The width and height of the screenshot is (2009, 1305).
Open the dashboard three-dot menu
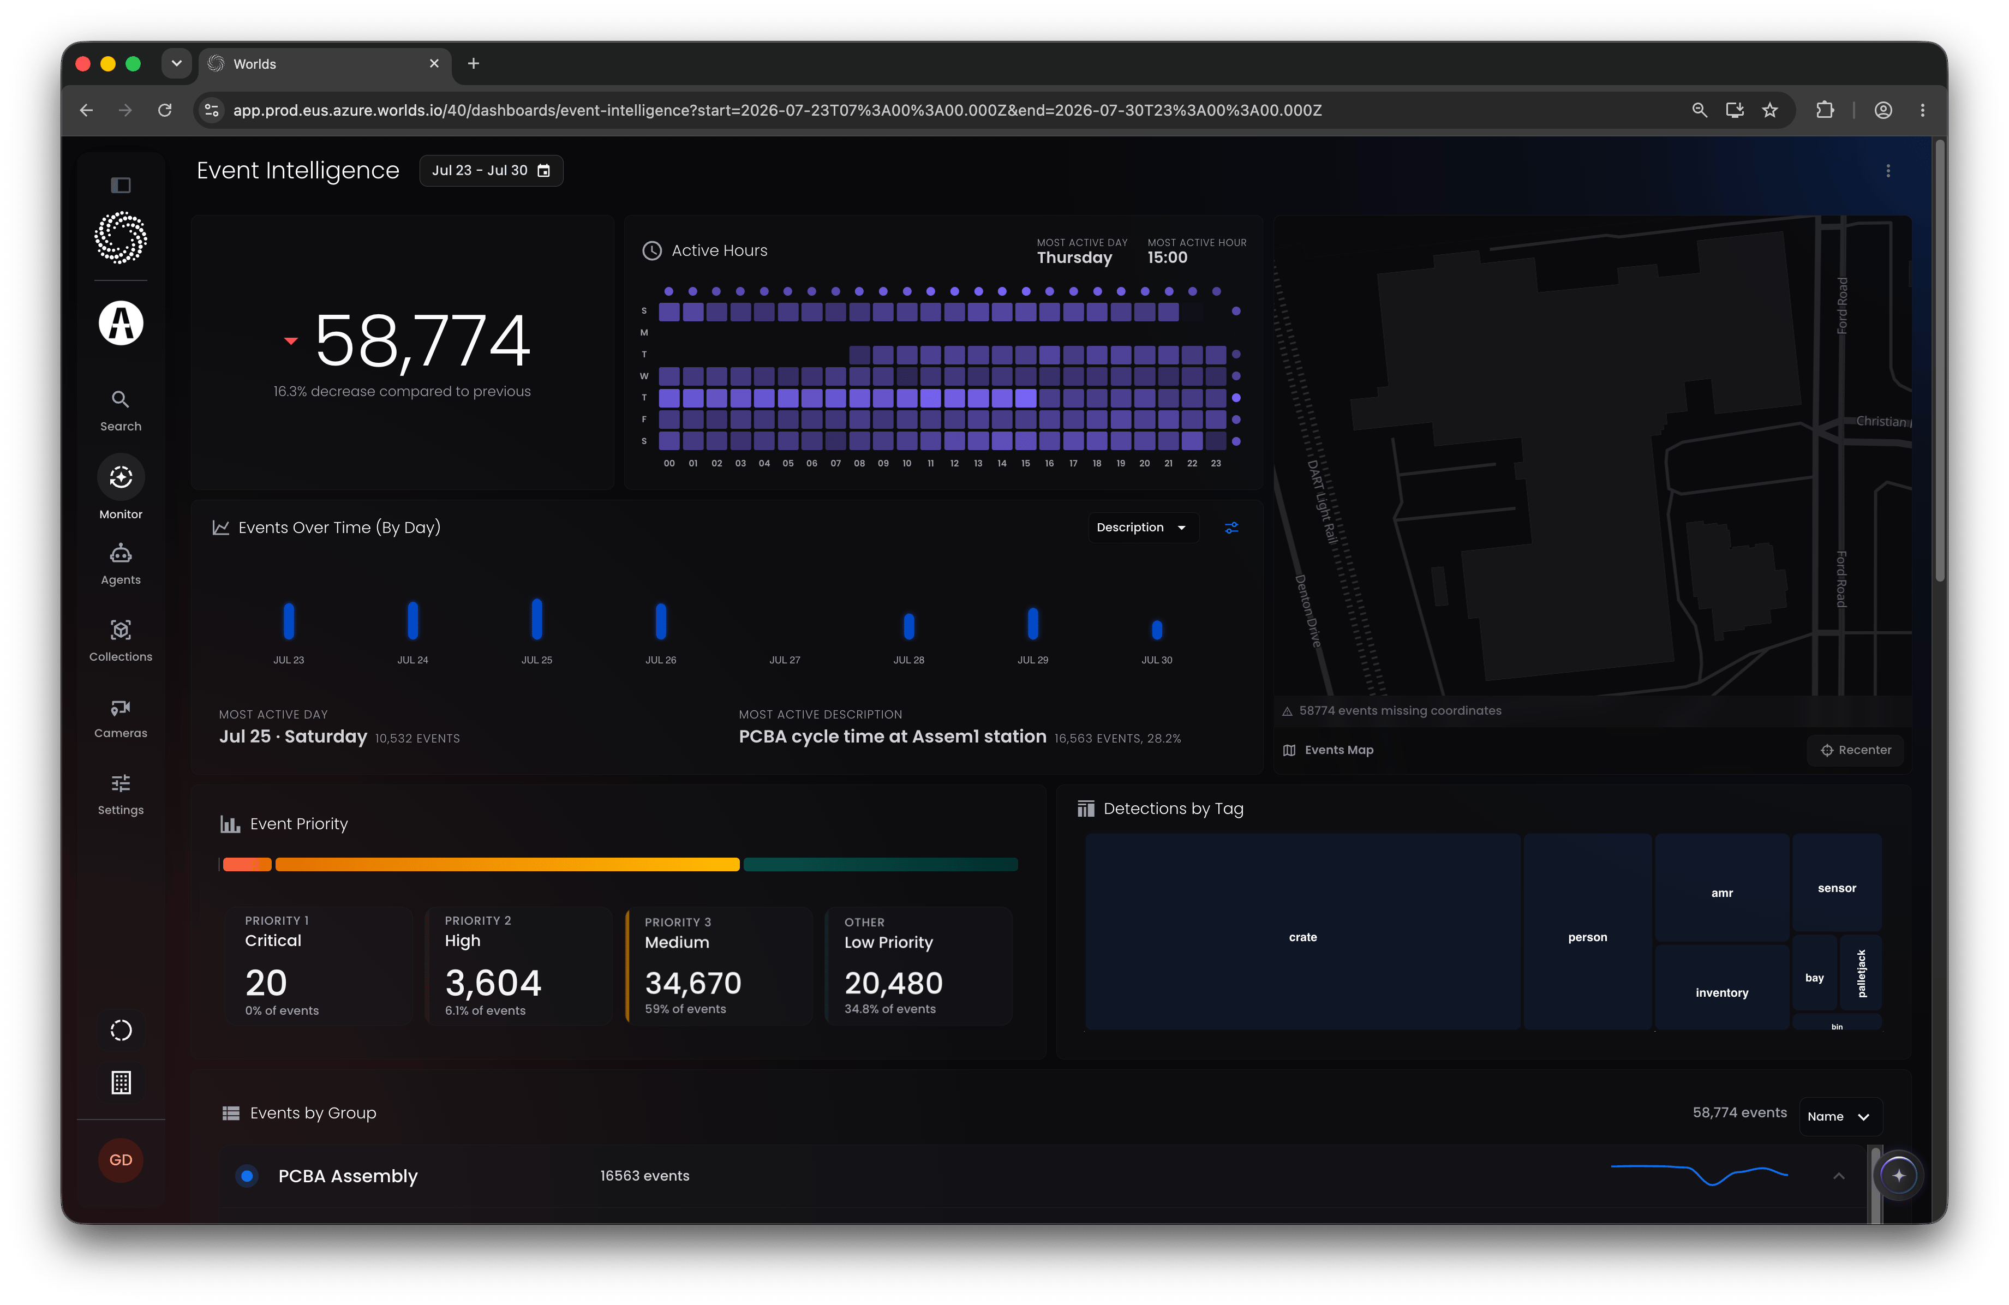pos(1888,171)
